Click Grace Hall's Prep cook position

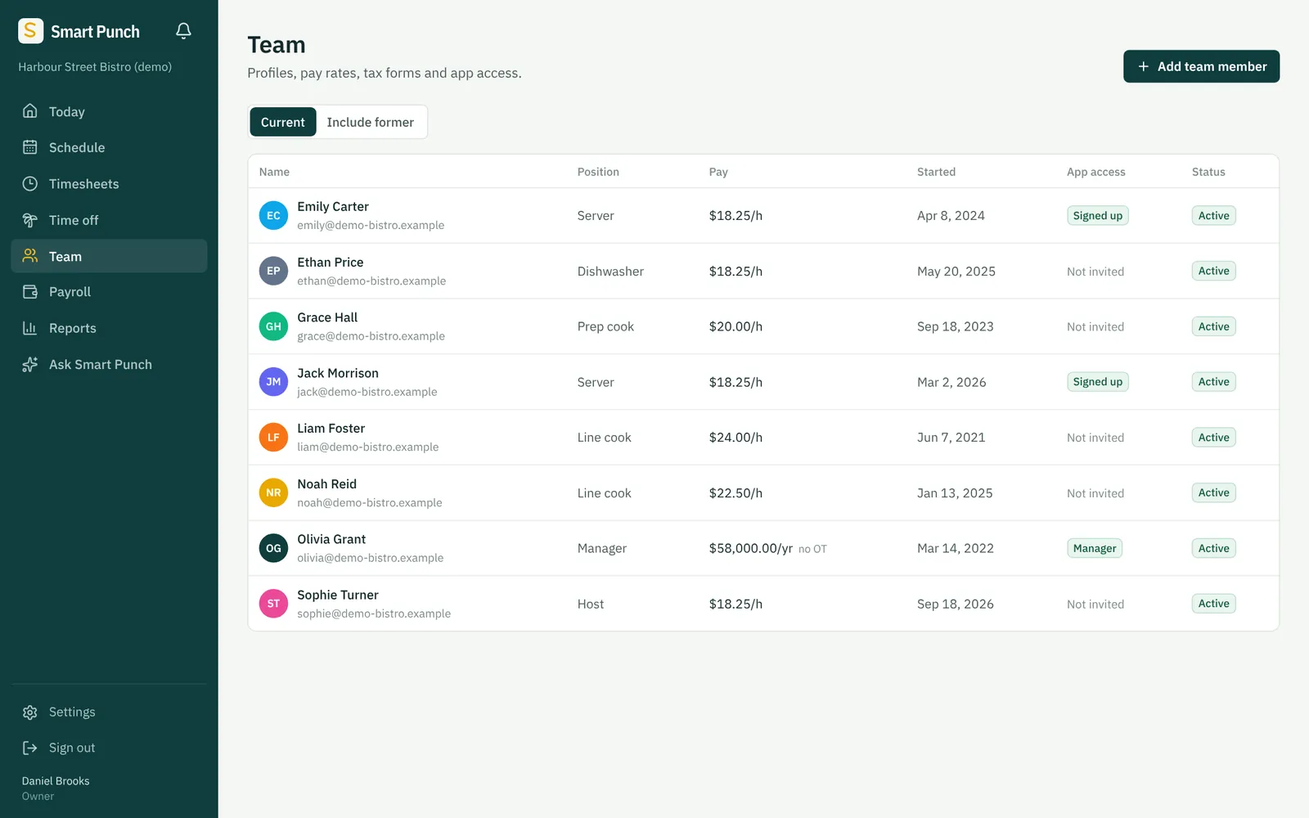(605, 326)
